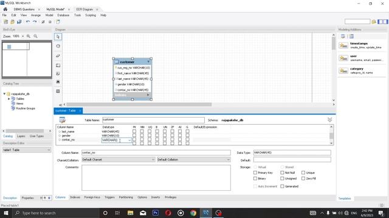
Task: Enable the Primary Key storage checkbox
Action: pyautogui.click(x=255, y=173)
